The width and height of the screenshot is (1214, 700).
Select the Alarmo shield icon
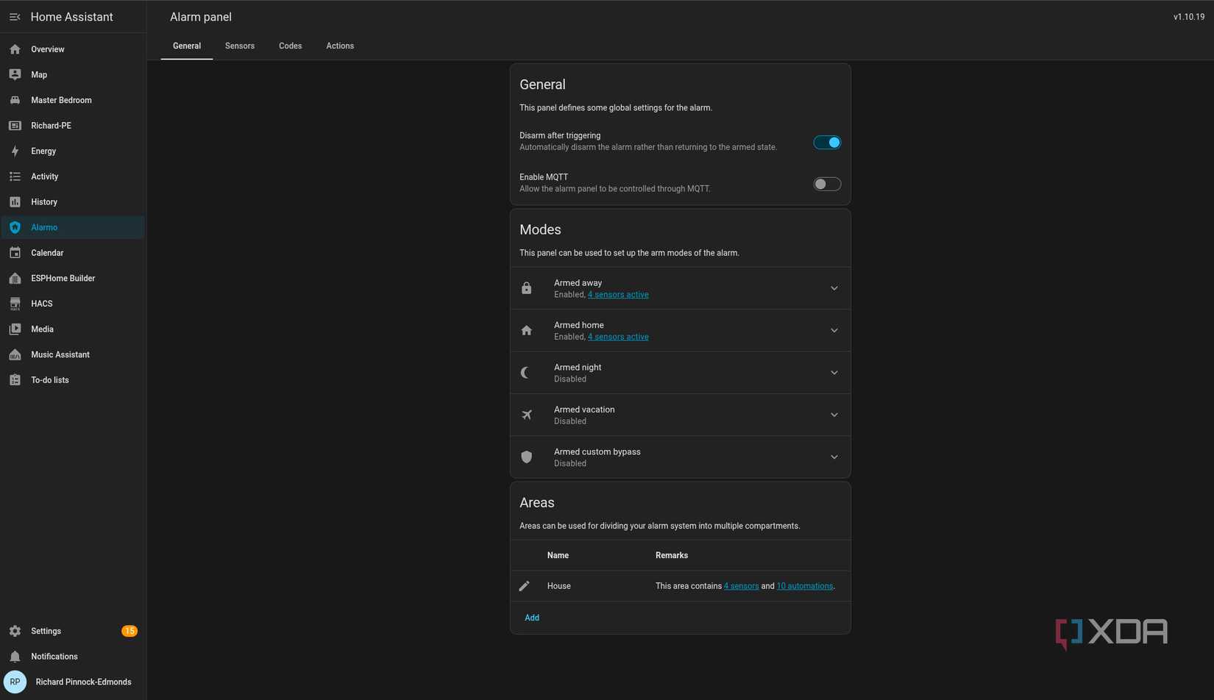tap(15, 227)
